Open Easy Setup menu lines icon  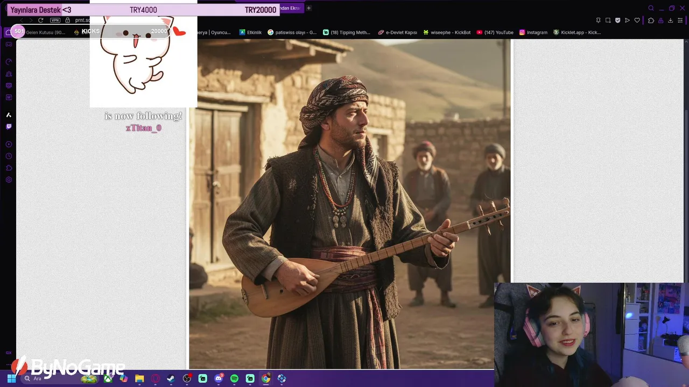(681, 20)
